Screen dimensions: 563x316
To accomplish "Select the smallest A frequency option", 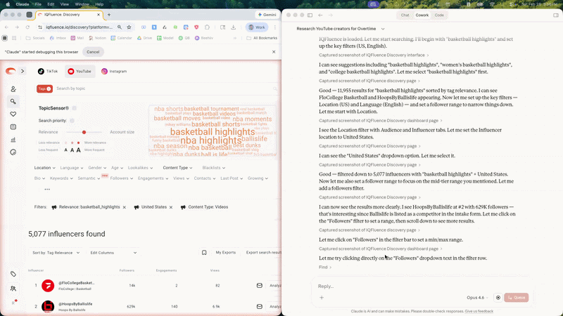I will 65,150.
